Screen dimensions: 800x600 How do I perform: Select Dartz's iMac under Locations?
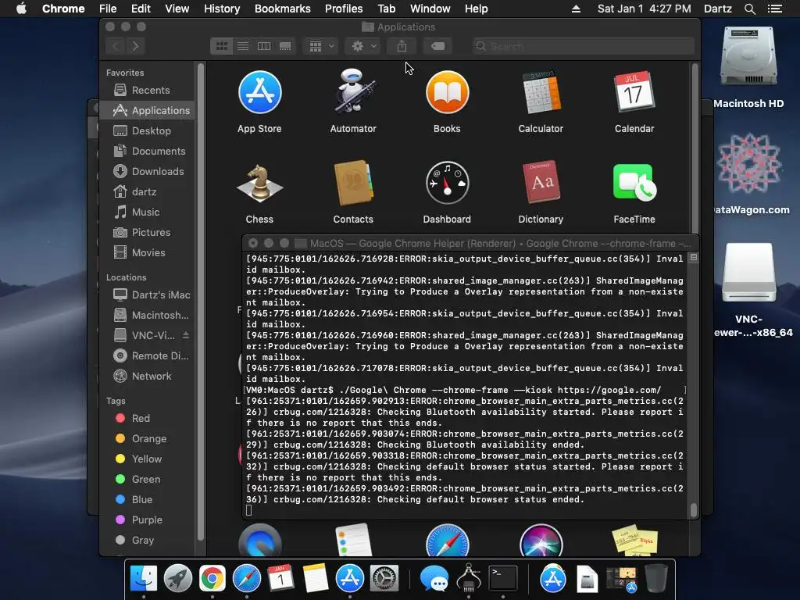pyautogui.click(x=147, y=295)
